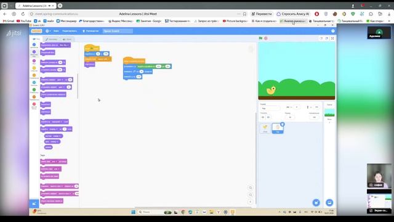The height and width of the screenshot is (222, 394).
Task: Click the red stop button
Action: [266, 38]
